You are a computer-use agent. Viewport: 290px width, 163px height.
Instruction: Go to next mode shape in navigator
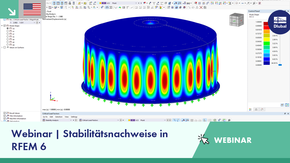[39, 23]
